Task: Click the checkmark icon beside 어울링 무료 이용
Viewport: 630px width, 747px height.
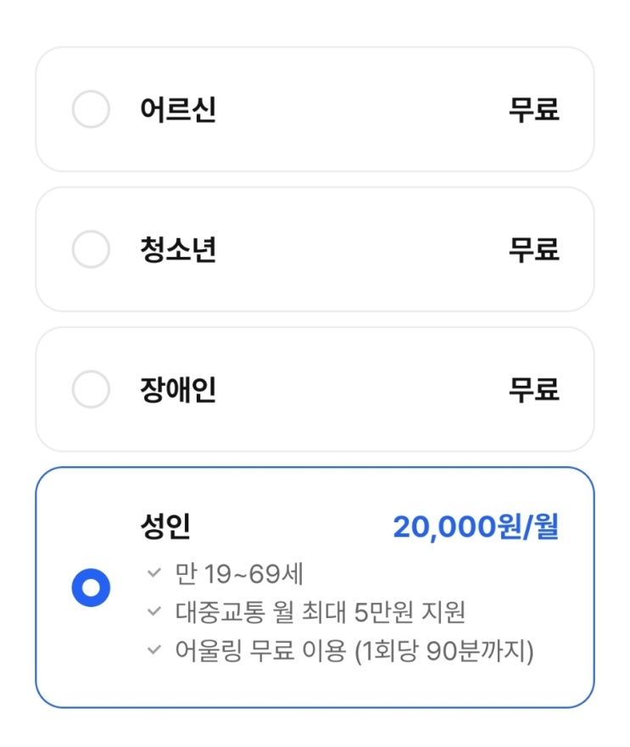Action: click(x=153, y=650)
